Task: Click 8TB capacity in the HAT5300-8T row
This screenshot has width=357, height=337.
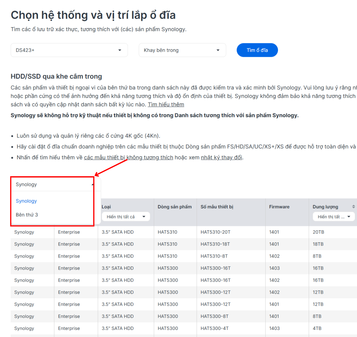Action: click(317, 316)
